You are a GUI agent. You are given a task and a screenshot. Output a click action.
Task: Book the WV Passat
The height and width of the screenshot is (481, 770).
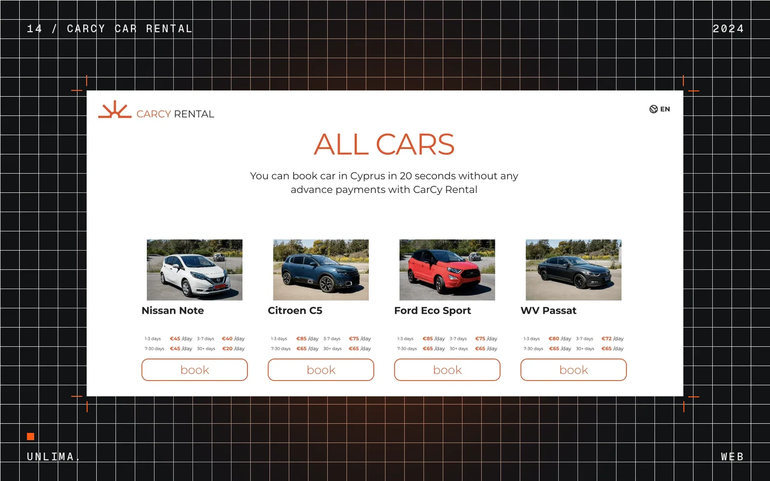574,370
